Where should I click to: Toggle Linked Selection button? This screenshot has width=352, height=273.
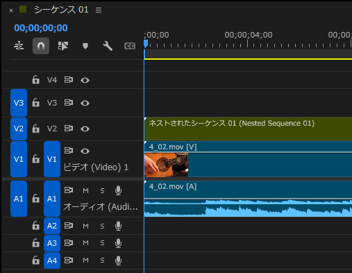[x=63, y=46]
